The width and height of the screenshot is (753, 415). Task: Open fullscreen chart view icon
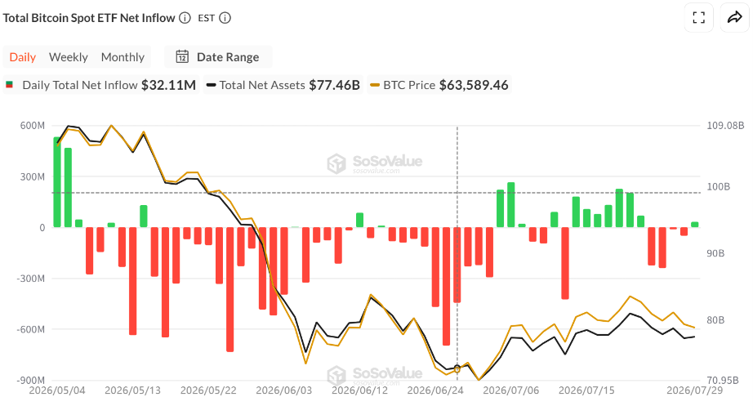tap(699, 18)
